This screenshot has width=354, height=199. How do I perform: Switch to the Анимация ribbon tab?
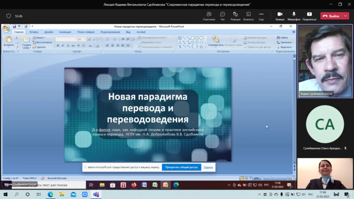tap(65, 32)
